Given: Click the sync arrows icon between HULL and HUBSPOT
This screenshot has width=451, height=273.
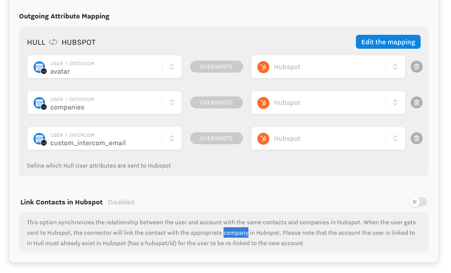Looking at the screenshot, I should click(53, 42).
